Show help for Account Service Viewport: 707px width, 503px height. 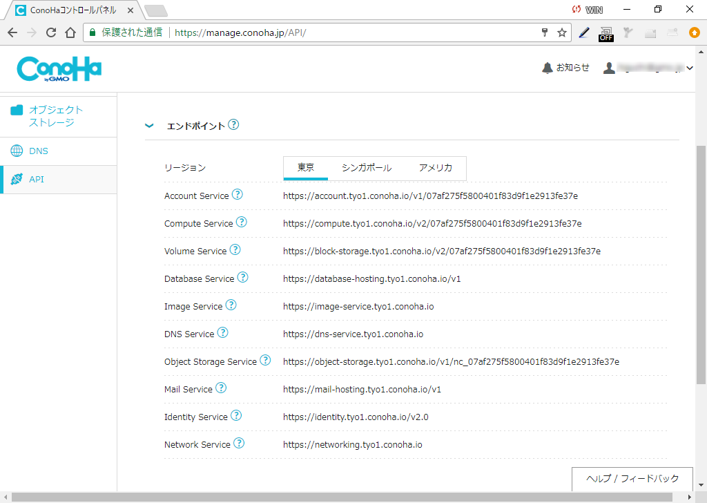click(238, 194)
